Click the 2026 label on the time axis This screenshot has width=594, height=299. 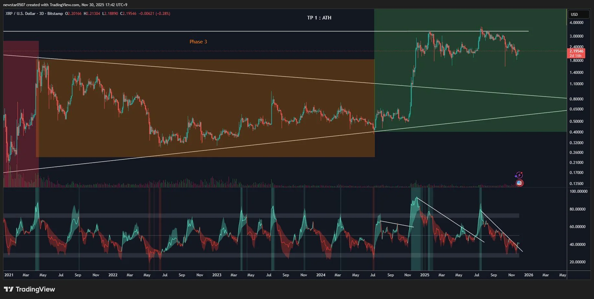pos(528,275)
